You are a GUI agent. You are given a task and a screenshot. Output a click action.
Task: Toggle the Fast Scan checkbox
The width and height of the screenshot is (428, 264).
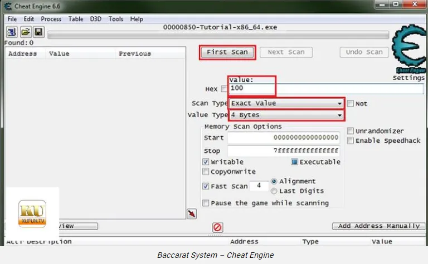[x=206, y=186]
